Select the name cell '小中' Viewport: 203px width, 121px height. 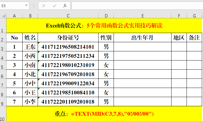tap(30, 83)
